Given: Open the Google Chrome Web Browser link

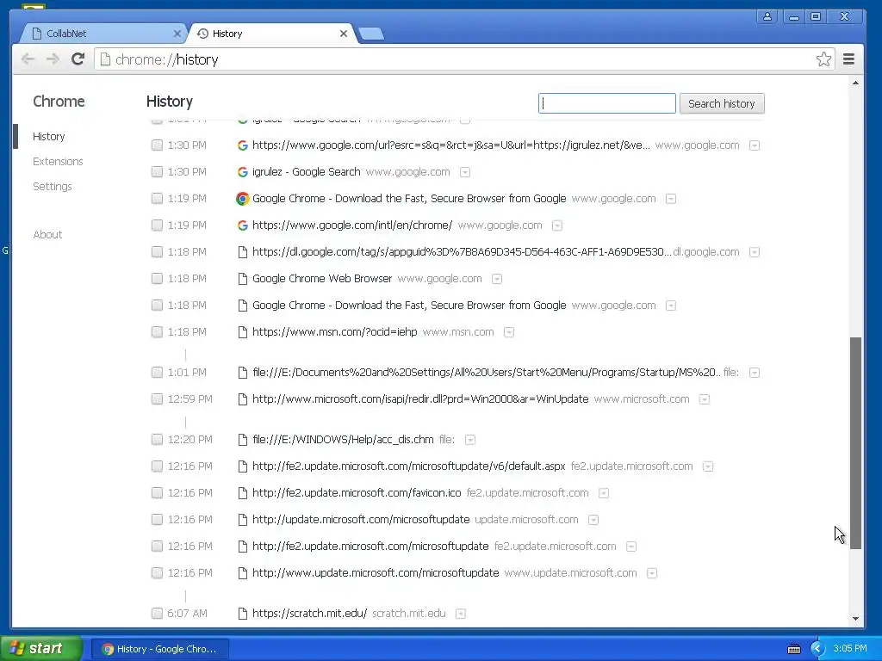Looking at the screenshot, I should 322,278.
